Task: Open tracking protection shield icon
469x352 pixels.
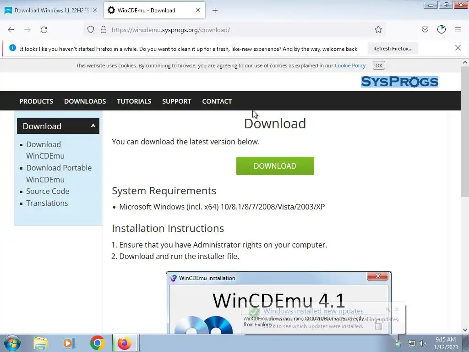Action: [91, 30]
